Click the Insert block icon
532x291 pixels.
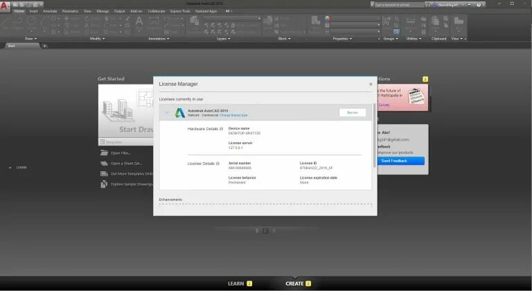click(268, 21)
